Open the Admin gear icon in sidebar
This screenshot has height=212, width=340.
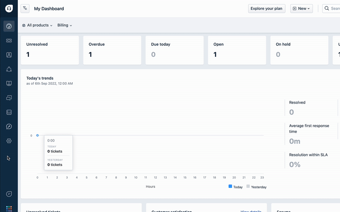coord(9,141)
